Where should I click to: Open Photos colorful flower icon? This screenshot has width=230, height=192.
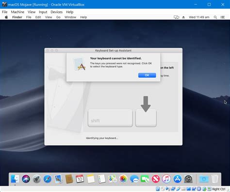point(123,179)
